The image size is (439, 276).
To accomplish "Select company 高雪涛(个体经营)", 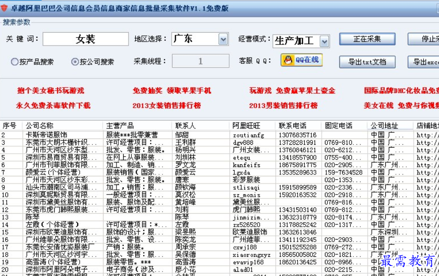I will click(53, 262).
